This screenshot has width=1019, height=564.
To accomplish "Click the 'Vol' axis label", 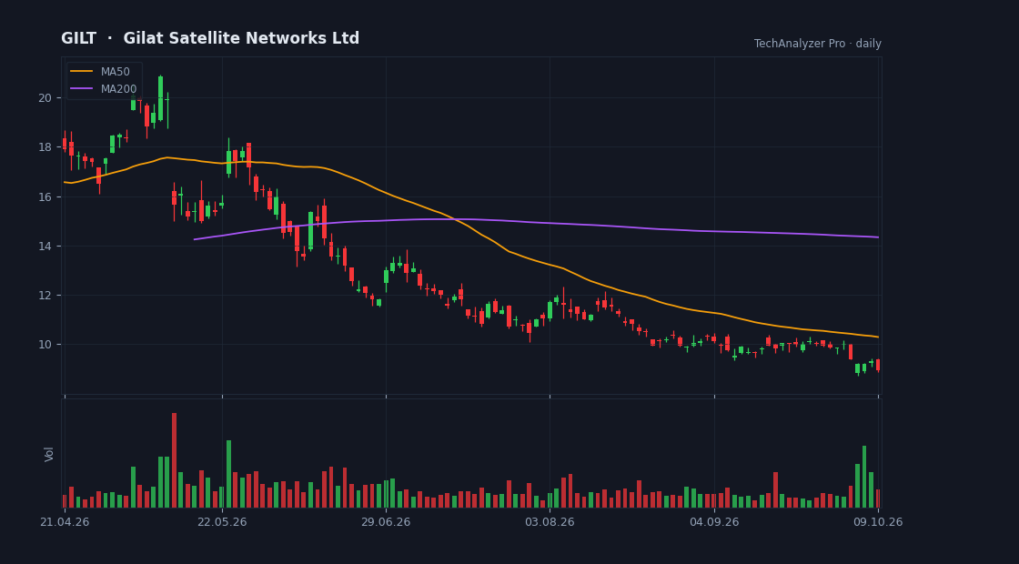I will (49, 454).
